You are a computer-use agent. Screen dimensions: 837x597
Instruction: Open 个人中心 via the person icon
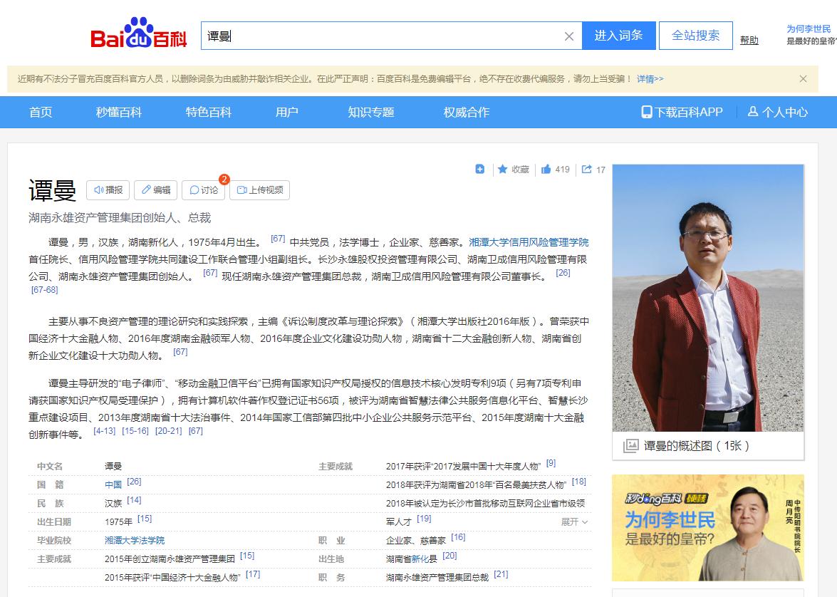point(752,112)
